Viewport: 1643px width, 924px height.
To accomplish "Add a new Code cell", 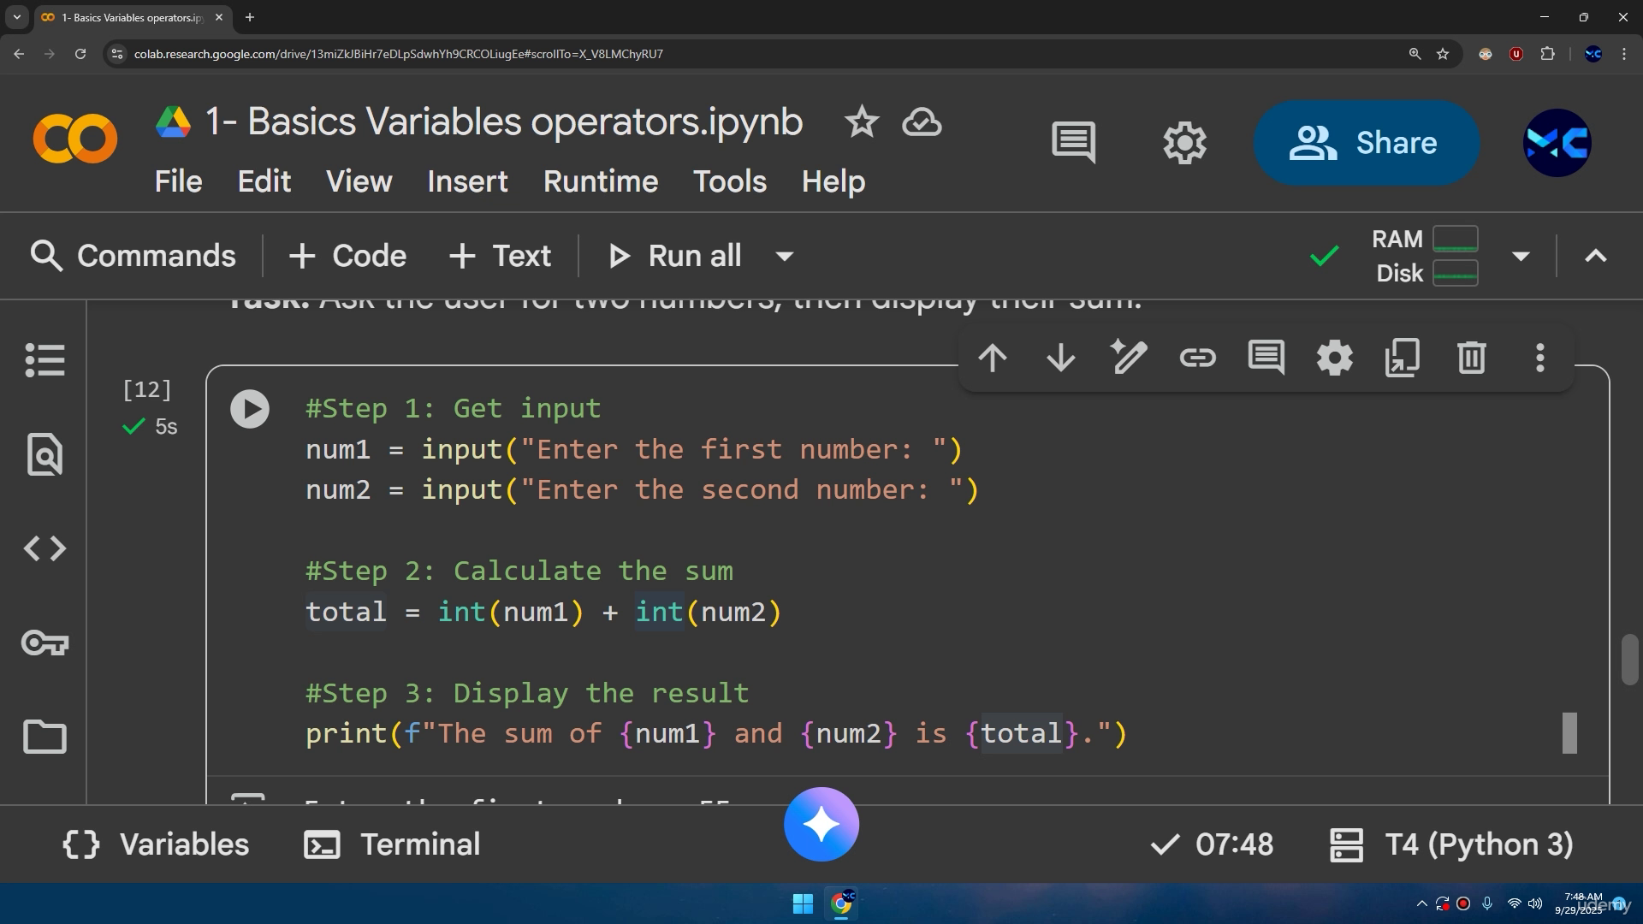I will (347, 256).
